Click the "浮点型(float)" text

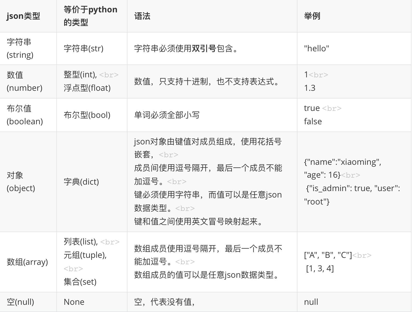[87, 88]
